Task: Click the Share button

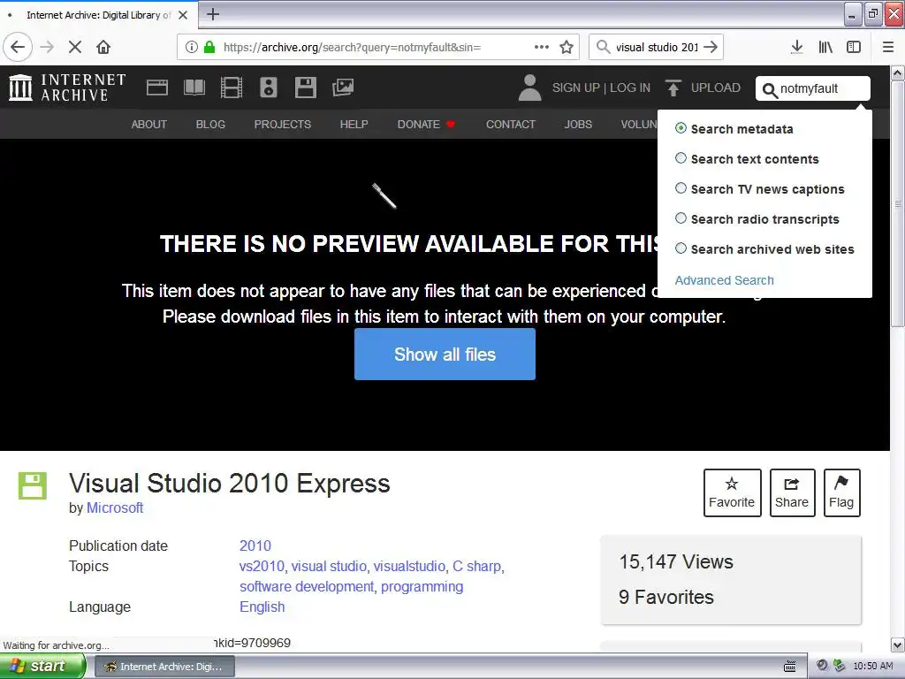Action: [792, 492]
